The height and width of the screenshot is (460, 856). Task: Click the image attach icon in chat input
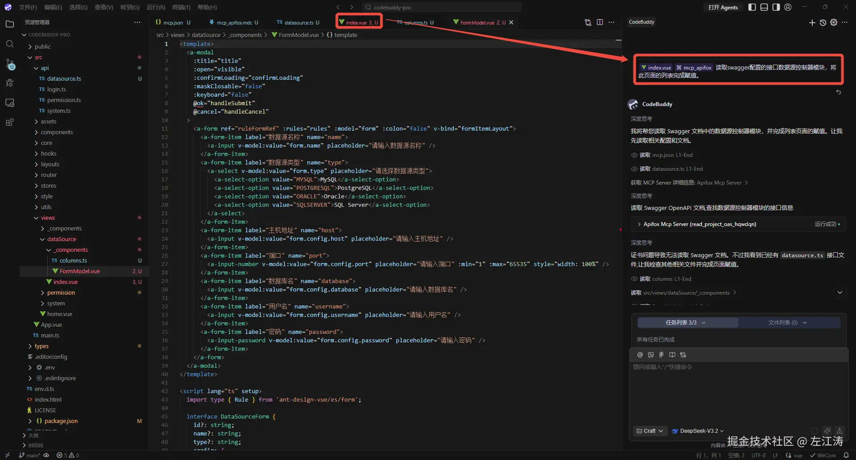[650, 354]
